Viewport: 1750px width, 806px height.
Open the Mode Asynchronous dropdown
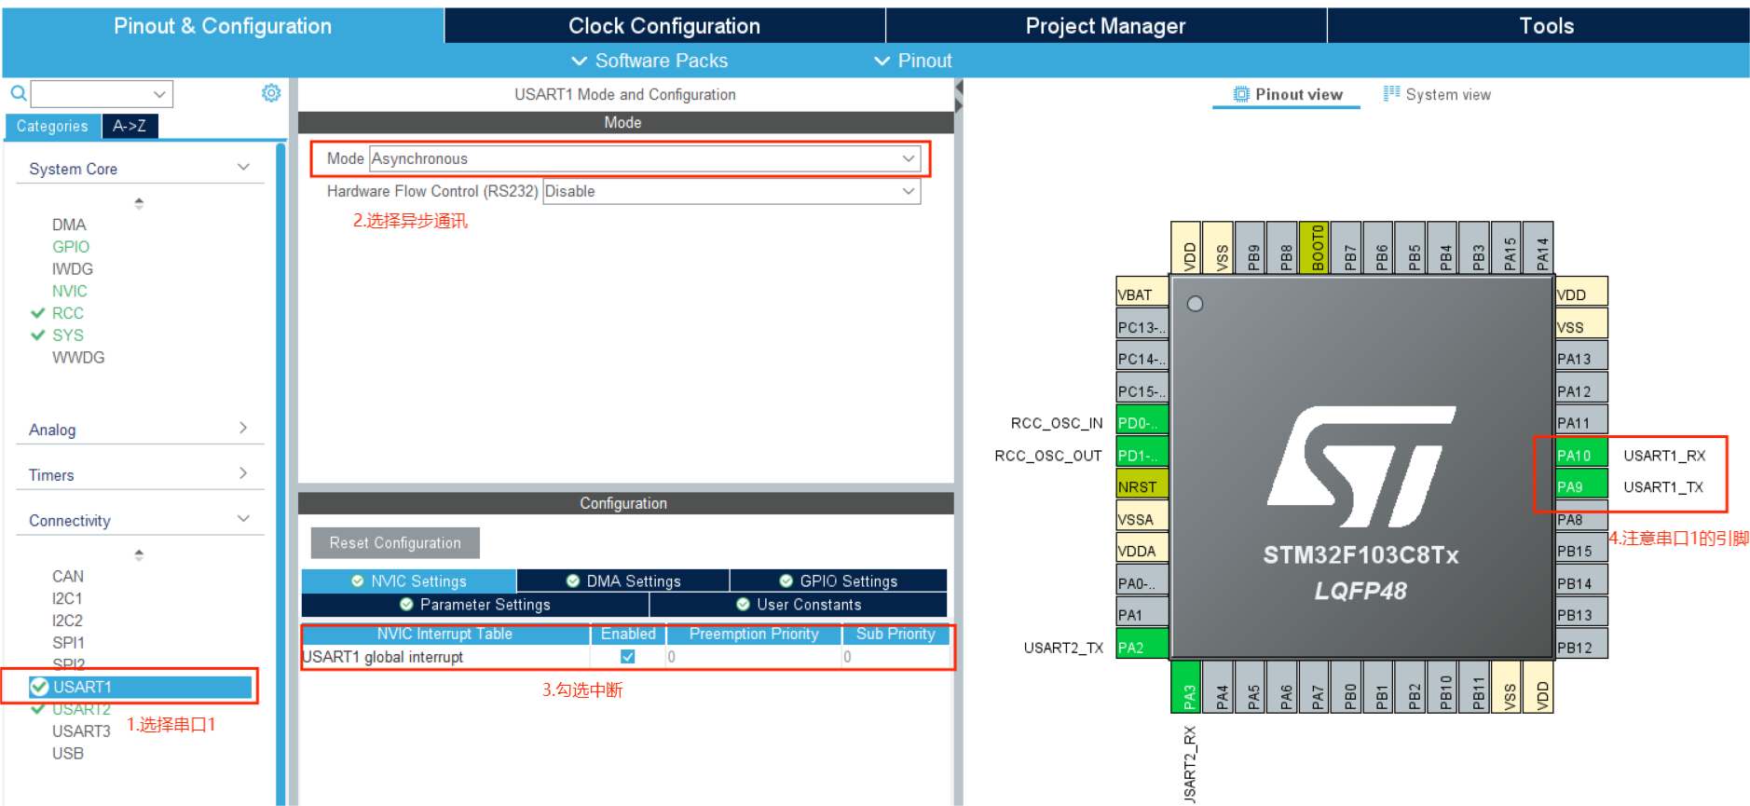(x=644, y=158)
